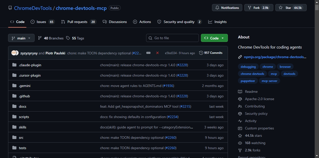Open the main branch dropdown

coord(21,38)
